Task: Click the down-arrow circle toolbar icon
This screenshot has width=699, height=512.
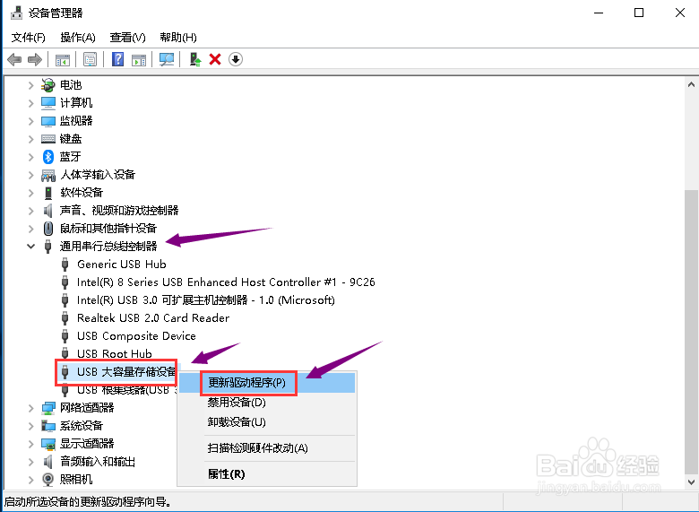Action: click(236, 59)
